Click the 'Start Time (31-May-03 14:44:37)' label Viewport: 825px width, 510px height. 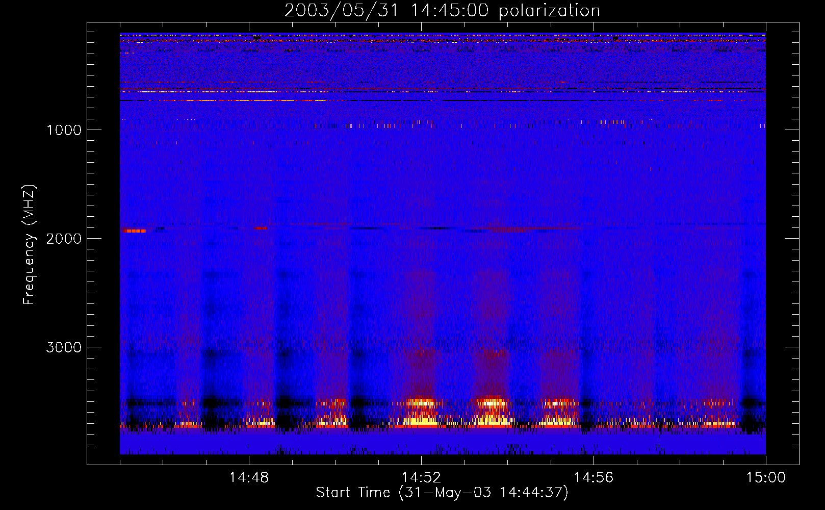pos(442,493)
